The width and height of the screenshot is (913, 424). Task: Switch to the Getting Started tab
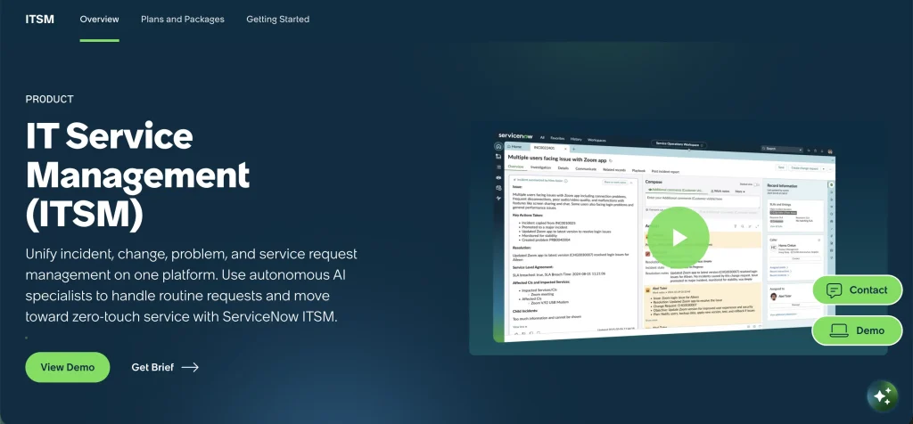(x=278, y=20)
